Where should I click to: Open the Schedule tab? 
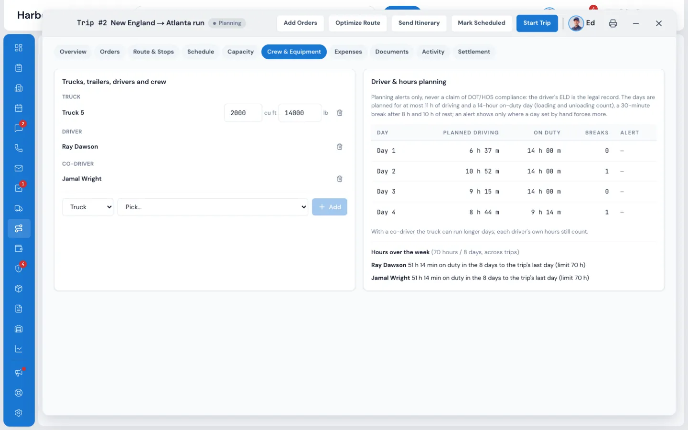(201, 52)
